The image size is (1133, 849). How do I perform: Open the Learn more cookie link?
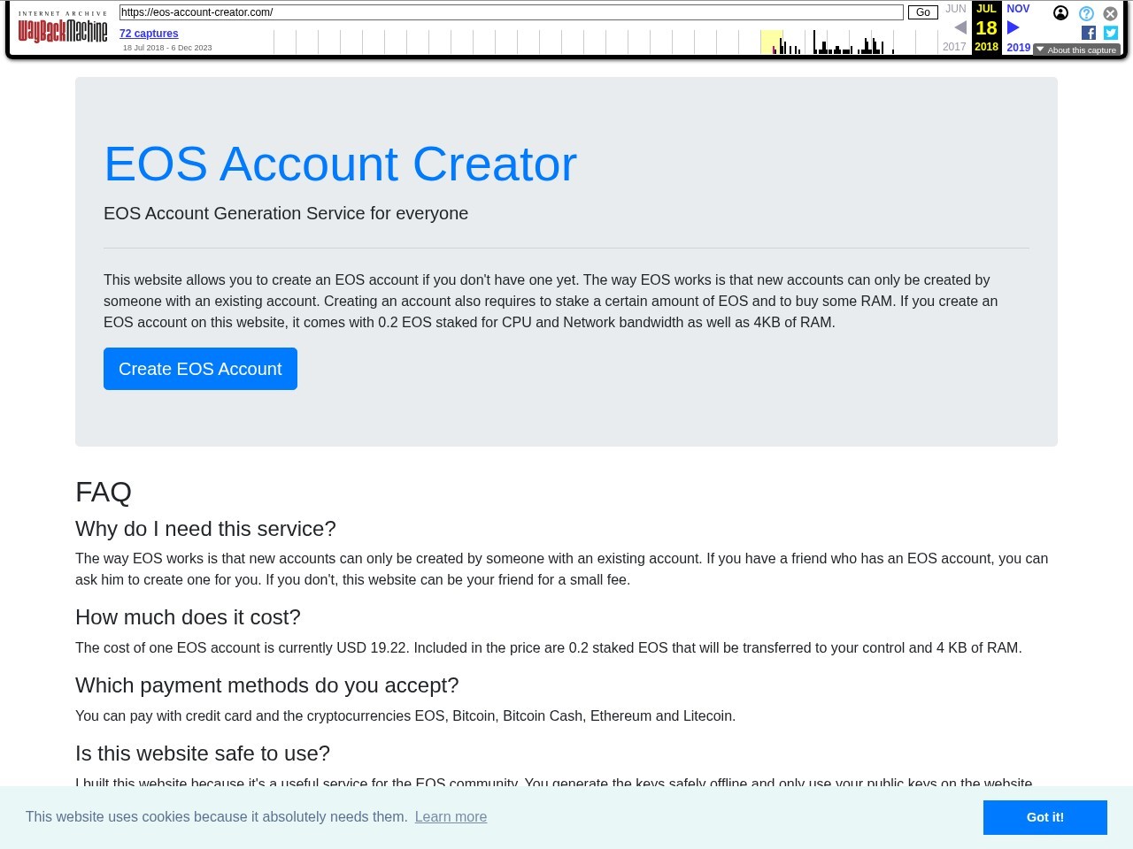click(x=451, y=817)
